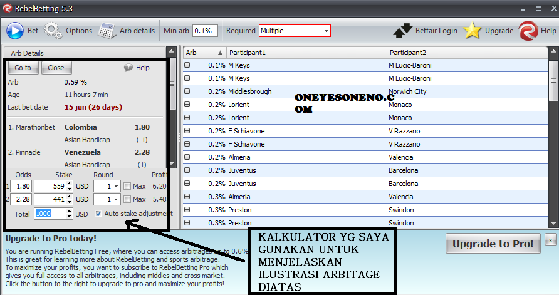
Task: Check Max box for stake 441
Action: [x=127, y=199]
